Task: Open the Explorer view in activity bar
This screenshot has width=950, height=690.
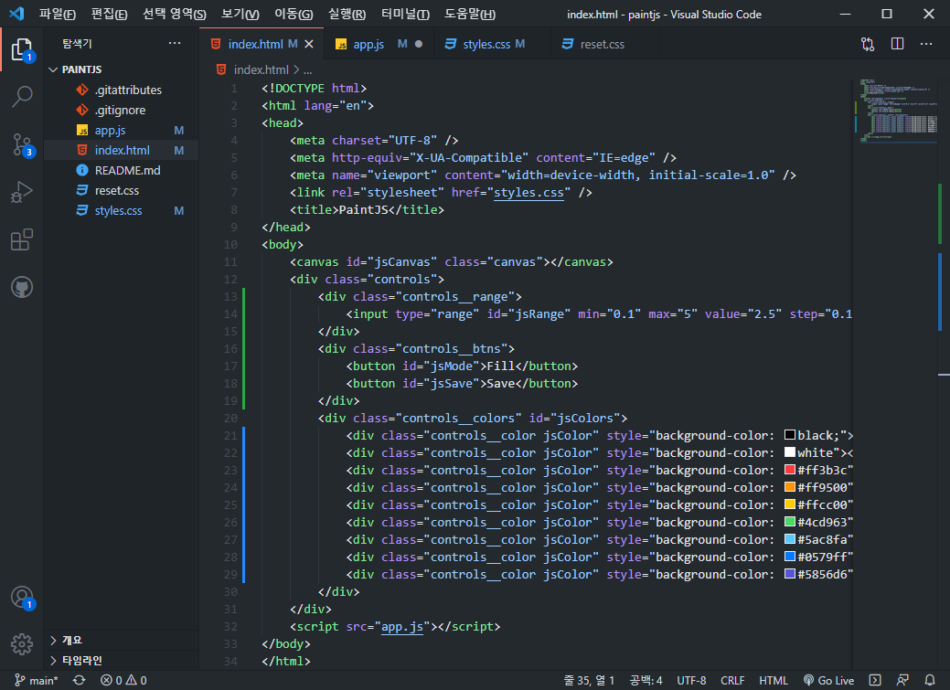Action: (x=22, y=49)
